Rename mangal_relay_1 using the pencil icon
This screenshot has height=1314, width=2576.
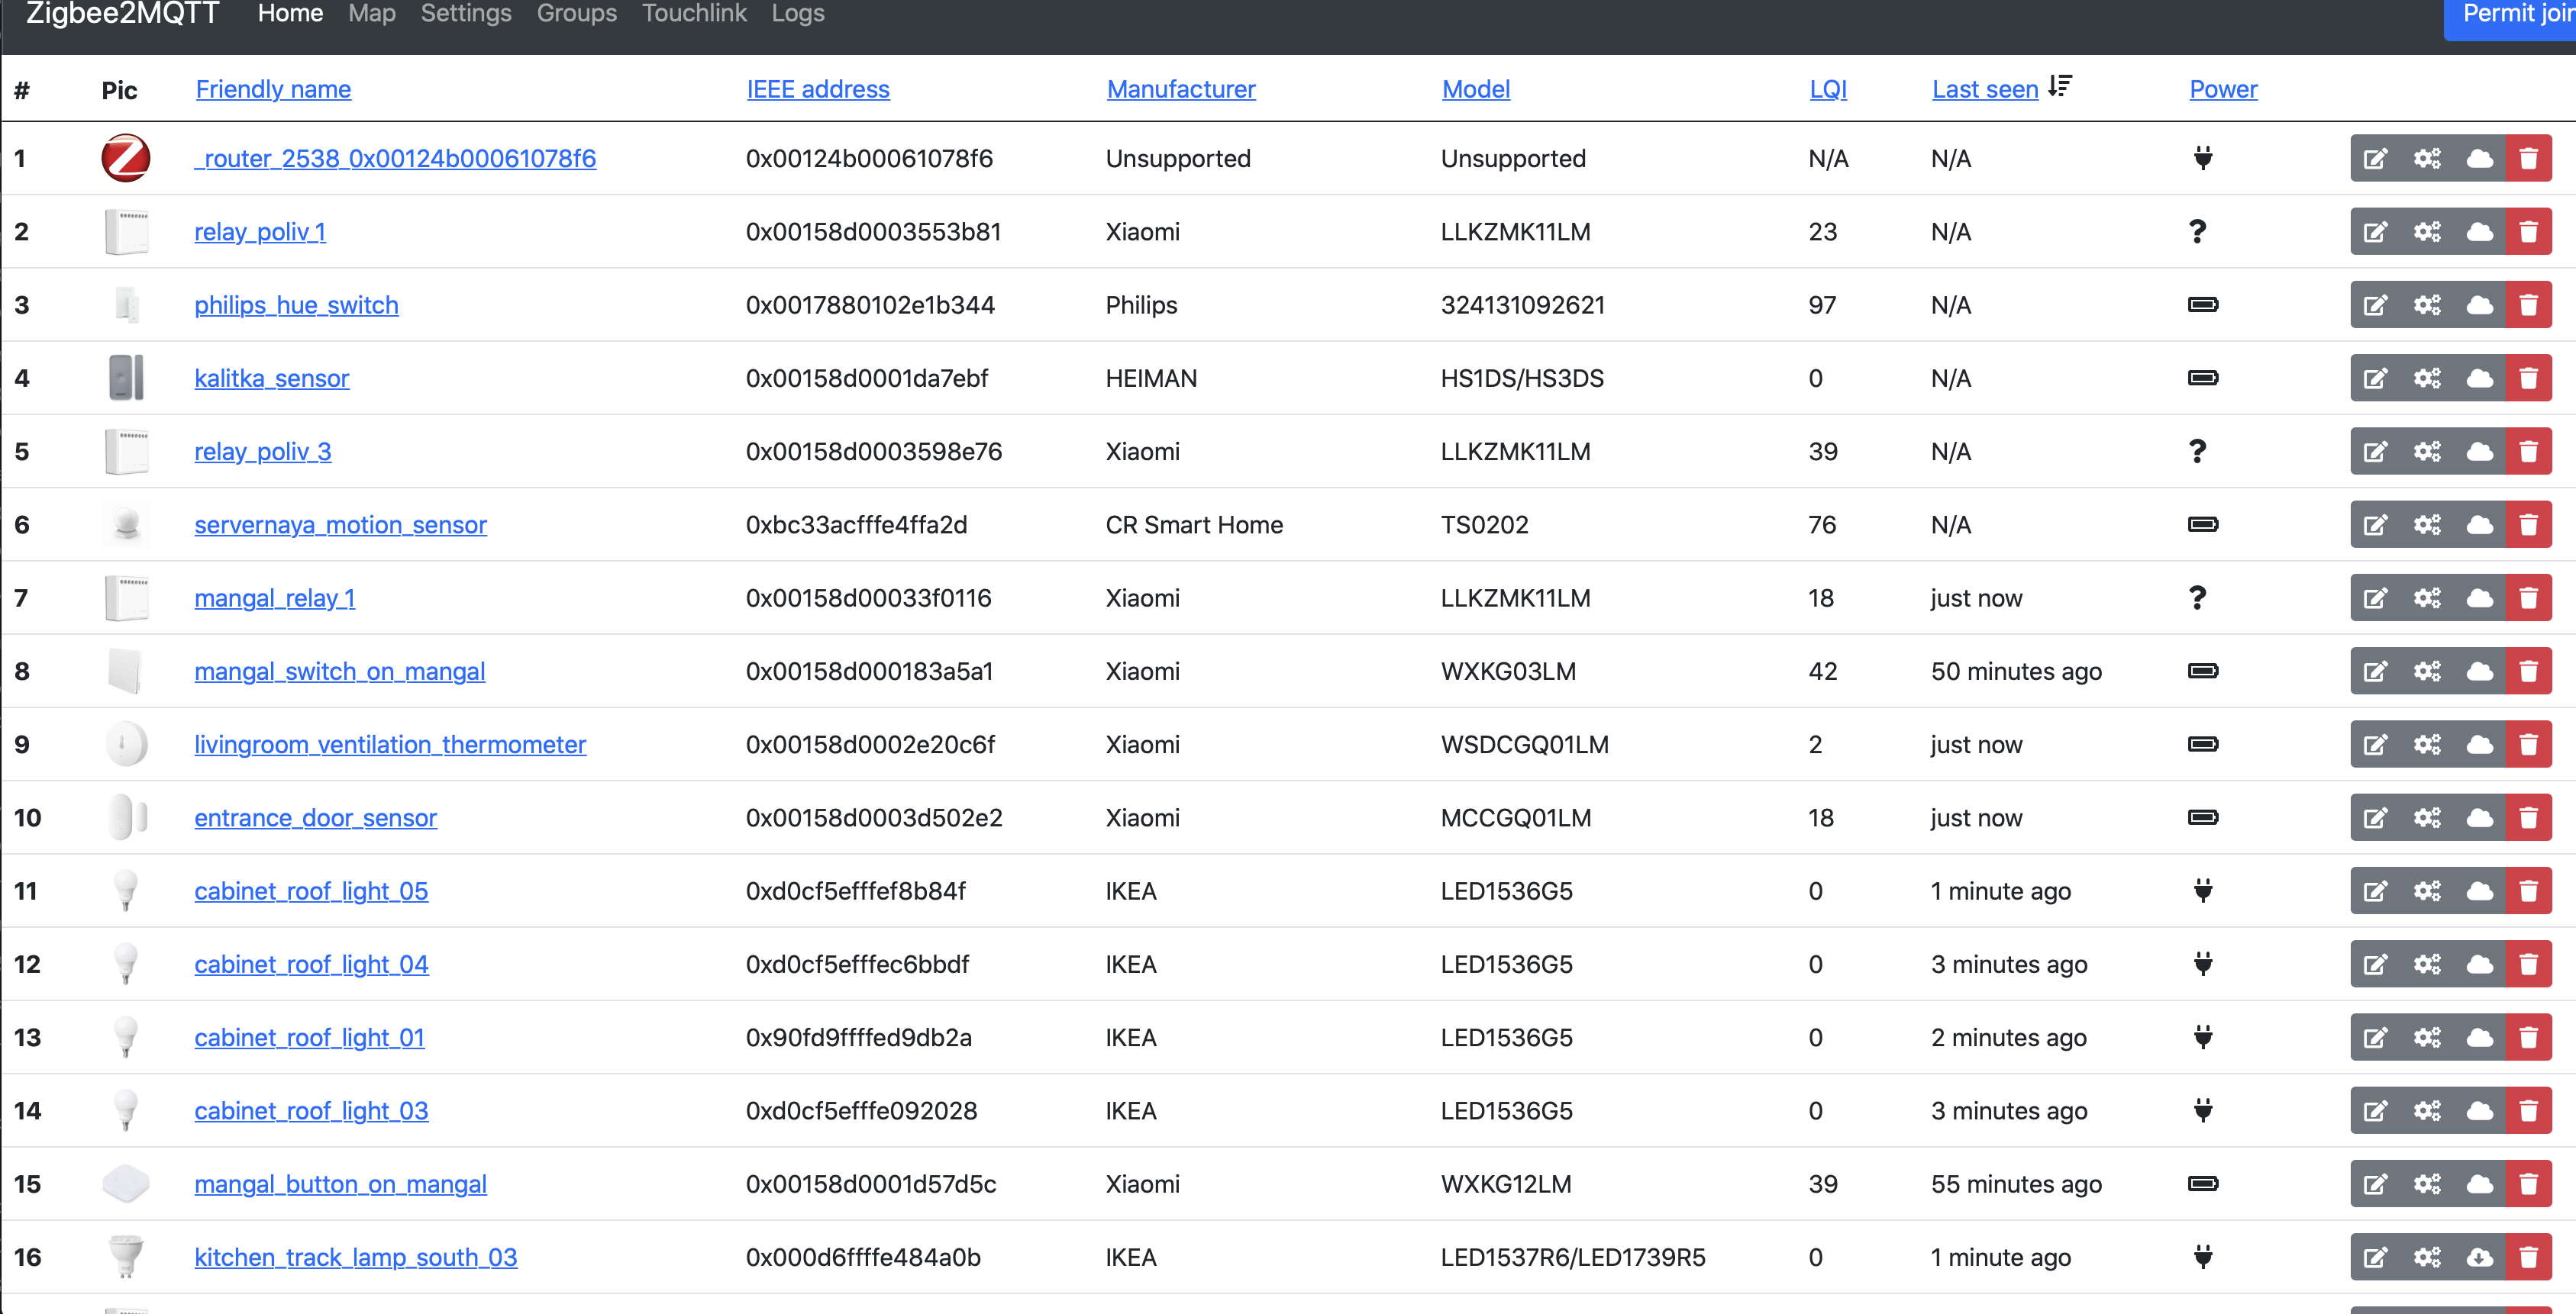[x=2377, y=597]
